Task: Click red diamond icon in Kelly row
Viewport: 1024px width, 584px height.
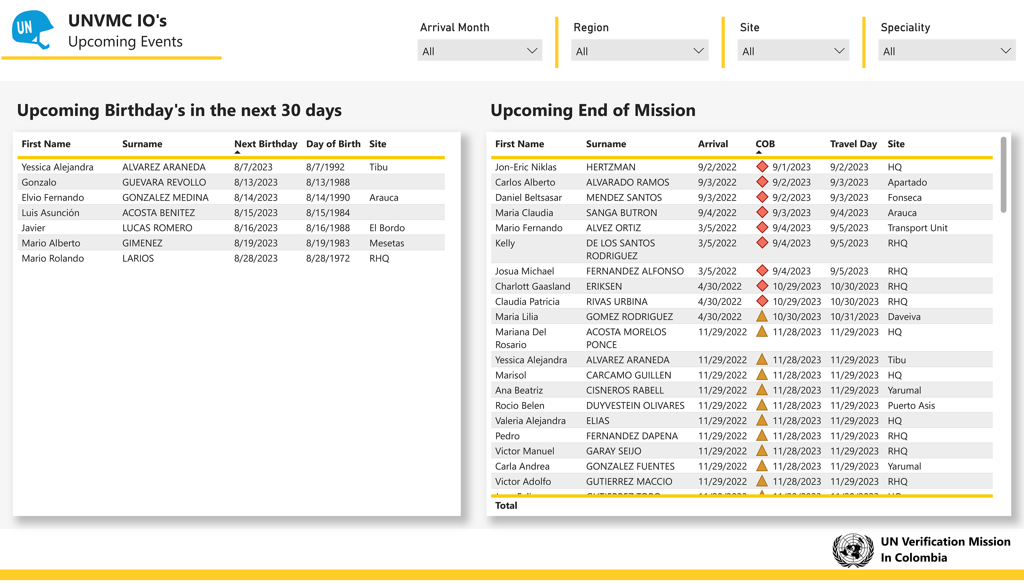Action: click(762, 243)
